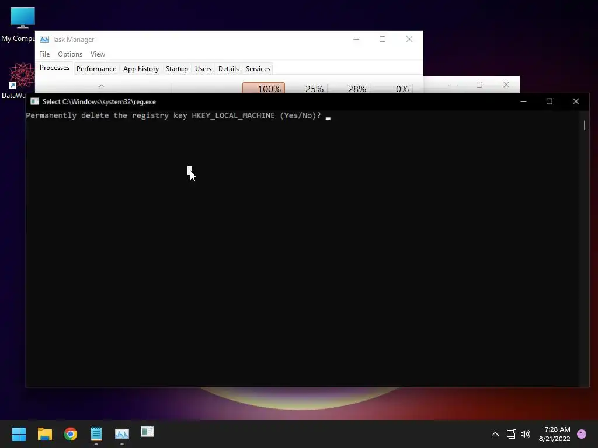Open the View menu in Task Manager
Image resolution: width=598 pixels, height=448 pixels.
[x=98, y=54]
